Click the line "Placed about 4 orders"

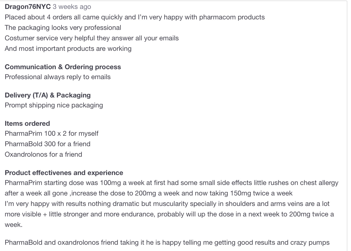click(135, 17)
